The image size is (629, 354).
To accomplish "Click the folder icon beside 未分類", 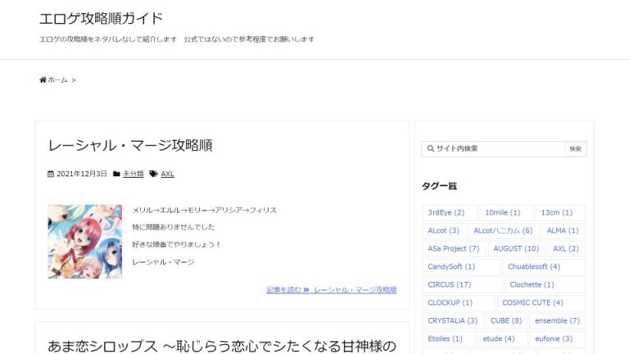I will click(x=116, y=174).
